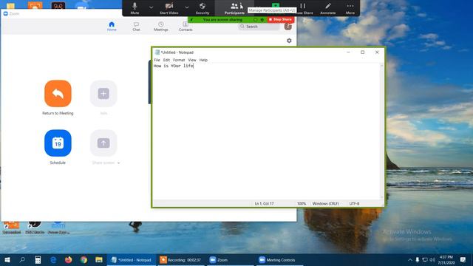The height and width of the screenshot is (266, 473).
Task: Open Security options in meeting toolbar
Action: [203, 8]
